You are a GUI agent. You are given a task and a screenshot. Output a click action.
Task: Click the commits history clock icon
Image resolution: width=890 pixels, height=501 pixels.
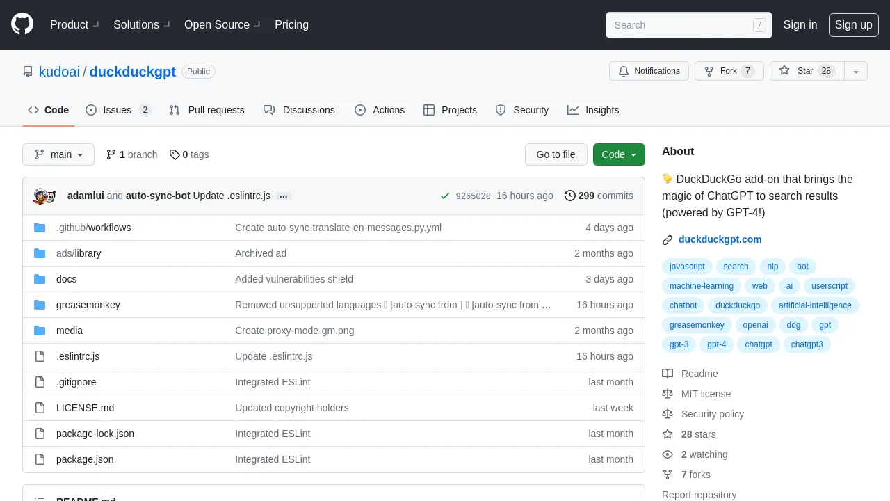pyautogui.click(x=570, y=196)
